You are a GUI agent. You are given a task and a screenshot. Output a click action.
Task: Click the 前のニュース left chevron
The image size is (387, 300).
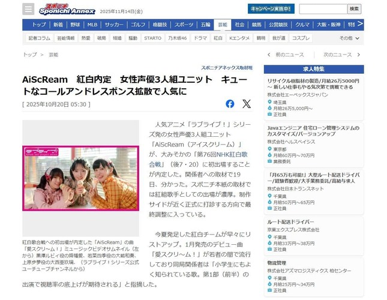(269, 55)
